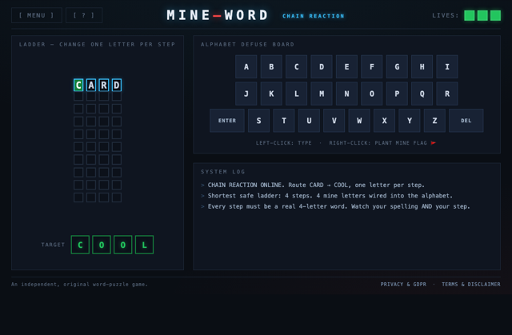The height and width of the screenshot is (335, 512).
Task: Click 'CHAIN REACTION ONLINE' log line
Action: 316,185
